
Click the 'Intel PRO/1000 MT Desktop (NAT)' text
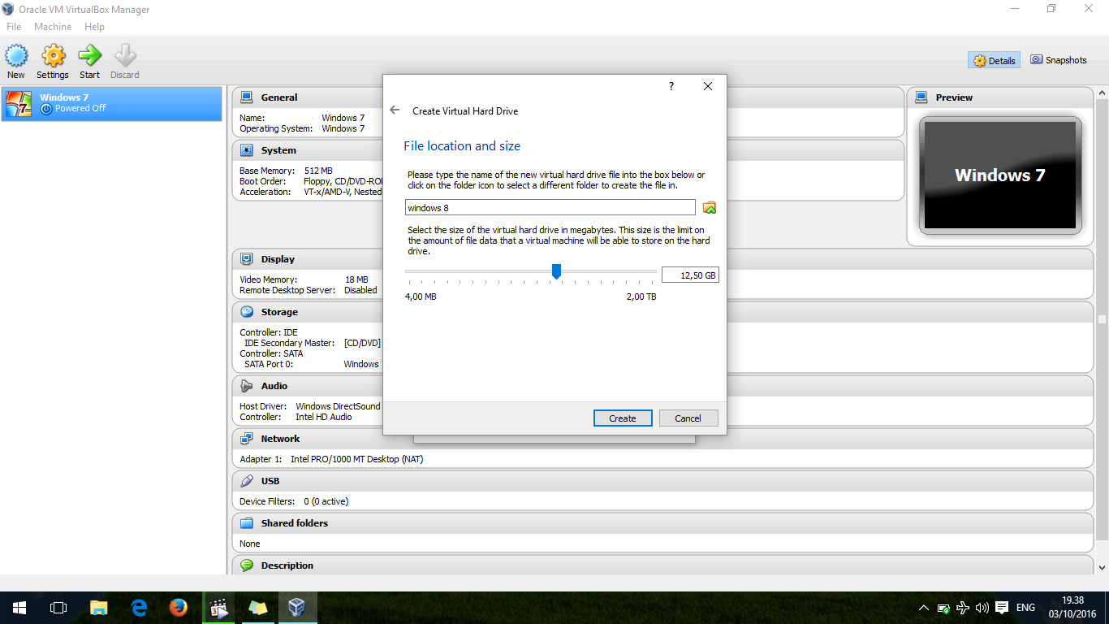(x=356, y=460)
